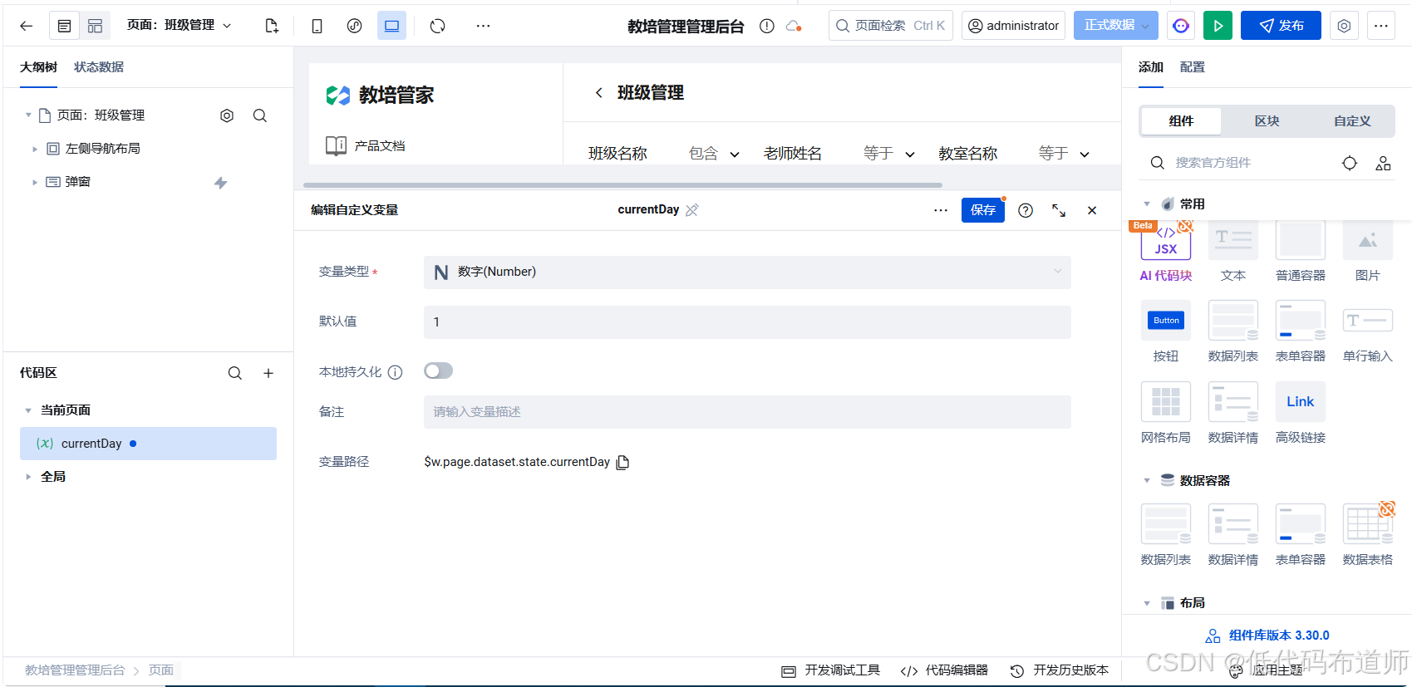Image resolution: width=1412 pixels, height=687 pixels.
Task: Expand the variable editor panel to fullscreen
Action: coord(1058,210)
